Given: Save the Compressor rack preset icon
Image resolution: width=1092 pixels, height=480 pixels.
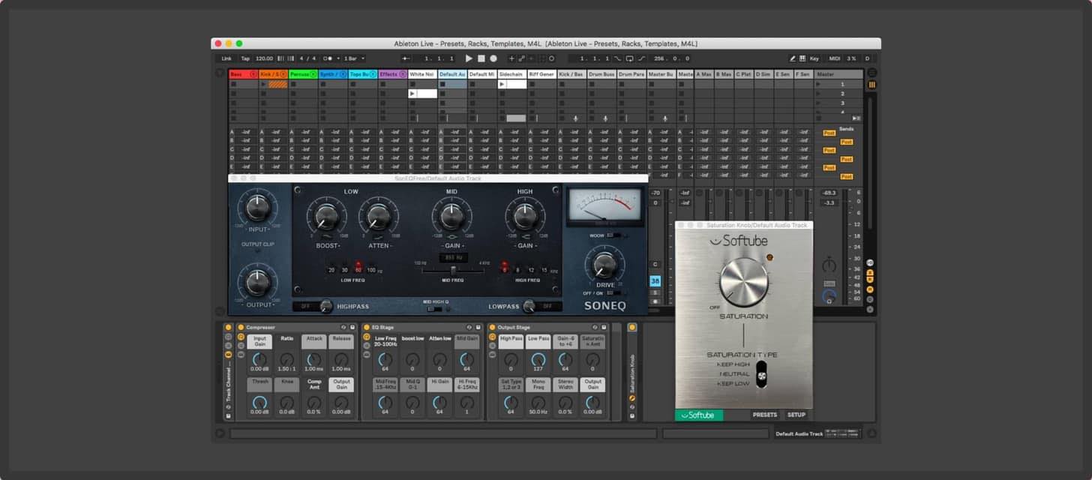Looking at the screenshot, I should point(352,327).
